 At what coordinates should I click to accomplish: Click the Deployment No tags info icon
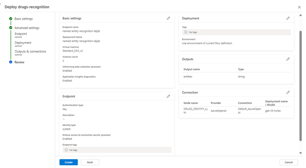[186, 32]
